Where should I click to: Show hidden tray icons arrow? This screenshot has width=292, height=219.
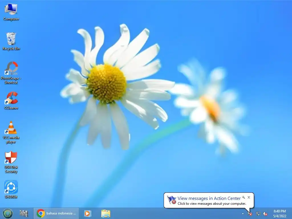tap(243, 214)
